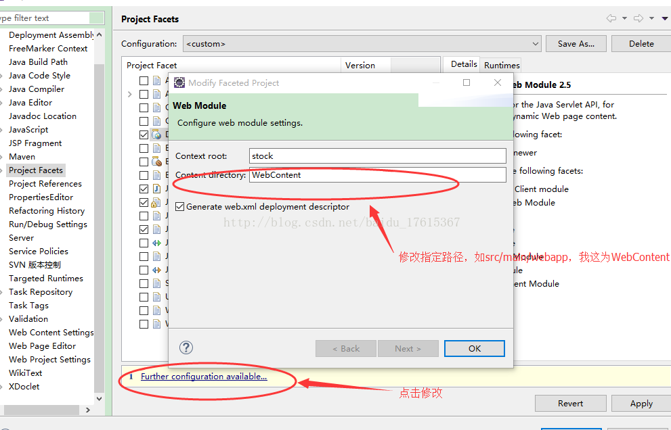Click the Context root field containing stock
671x430 pixels.
coord(377,156)
